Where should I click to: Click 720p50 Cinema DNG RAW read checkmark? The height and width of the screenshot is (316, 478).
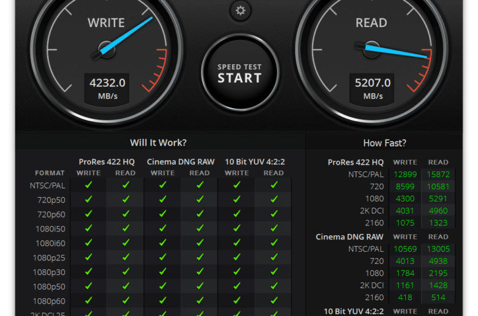click(200, 199)
